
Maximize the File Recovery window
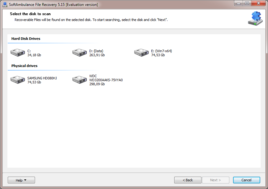pos(247,3)
